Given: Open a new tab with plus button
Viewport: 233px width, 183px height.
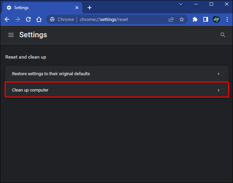Looking at the screenshot, I should click(x=89, y=8).
